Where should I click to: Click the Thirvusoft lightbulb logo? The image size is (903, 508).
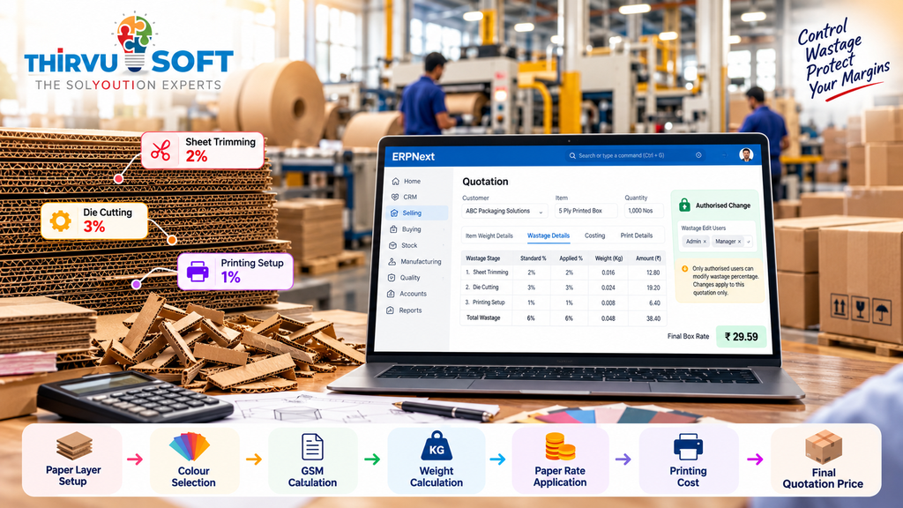[134, 42]
